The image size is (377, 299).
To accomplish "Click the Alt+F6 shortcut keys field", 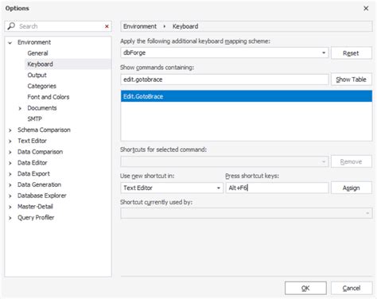I will [x=277, y=188].
